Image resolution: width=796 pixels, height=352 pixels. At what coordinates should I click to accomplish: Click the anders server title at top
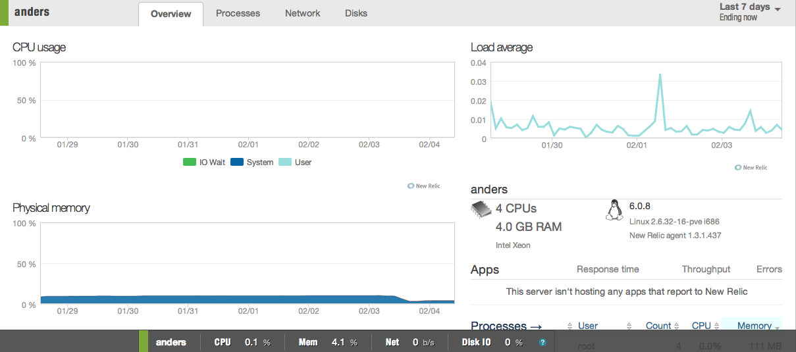tap(32, 12)
